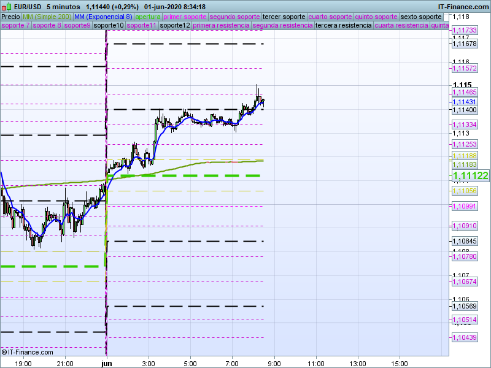Click the 1,11334 price tag
This screenshot has width=491, height=368.
(465, 125)
